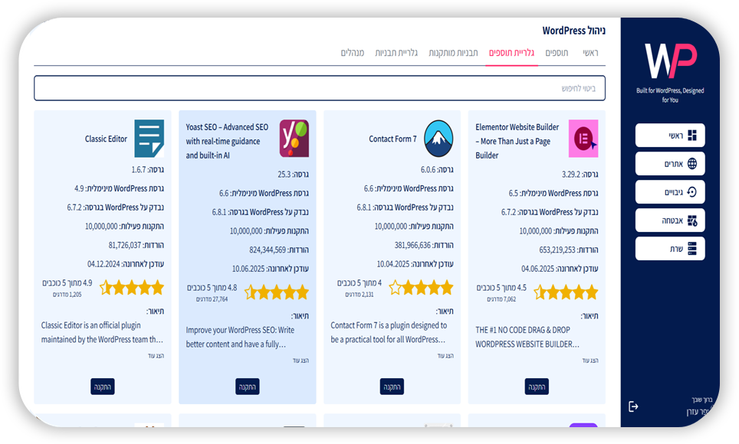Image resolution: width=739 pixels, height=444 pixels.
Task: Open the ראשי dashboard sidebar button
Action: [670, 135]
